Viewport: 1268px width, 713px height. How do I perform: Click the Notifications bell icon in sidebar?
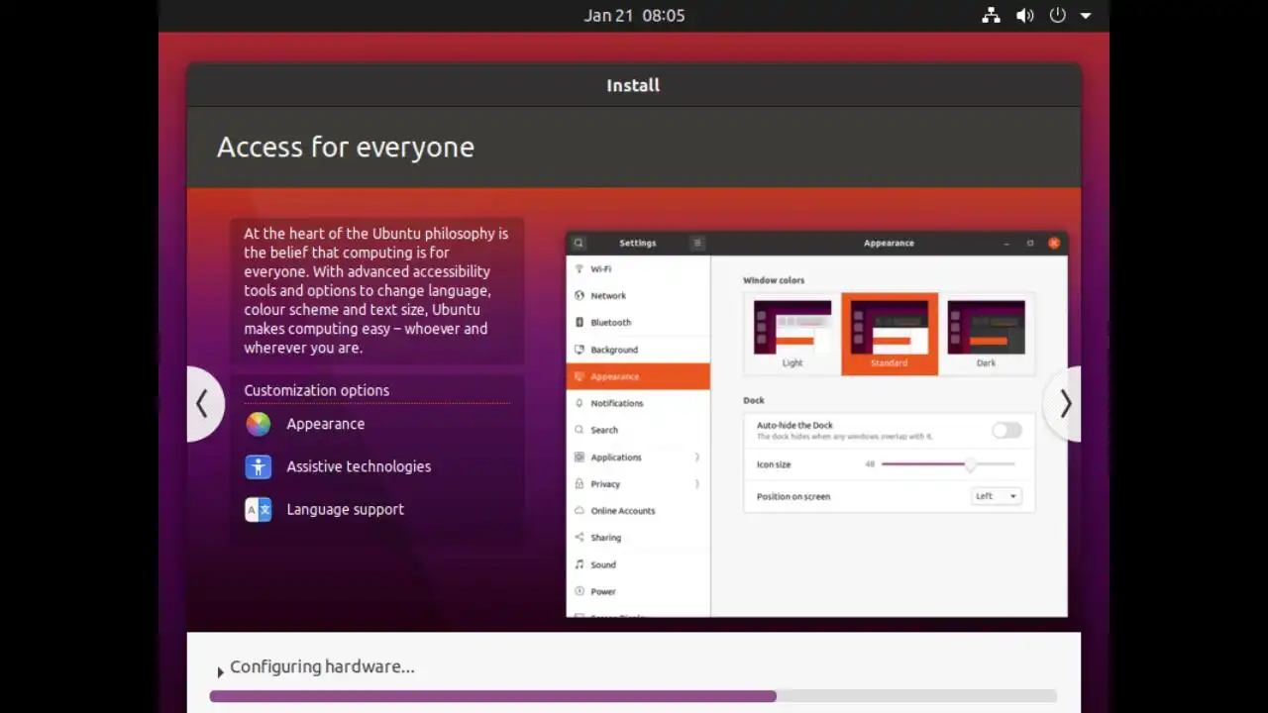pyautogui.click(x=580, y=403)
